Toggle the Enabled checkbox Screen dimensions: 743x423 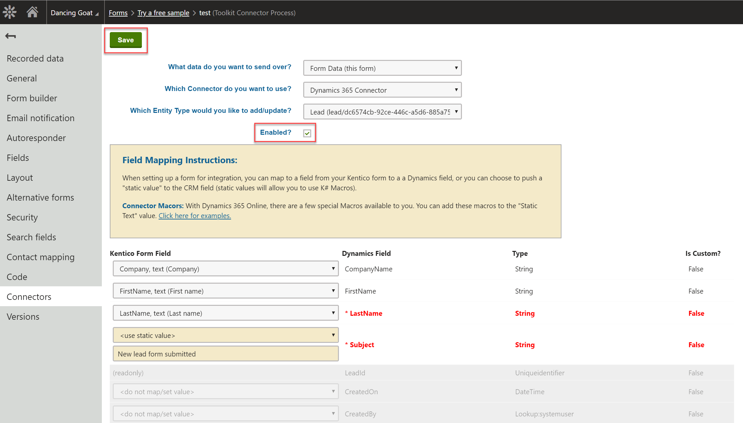(x=307, y=133)
